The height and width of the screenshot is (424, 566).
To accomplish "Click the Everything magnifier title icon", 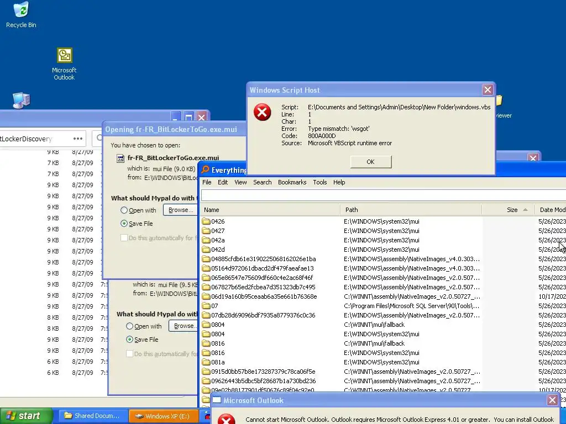I will [x=206, y=169].
